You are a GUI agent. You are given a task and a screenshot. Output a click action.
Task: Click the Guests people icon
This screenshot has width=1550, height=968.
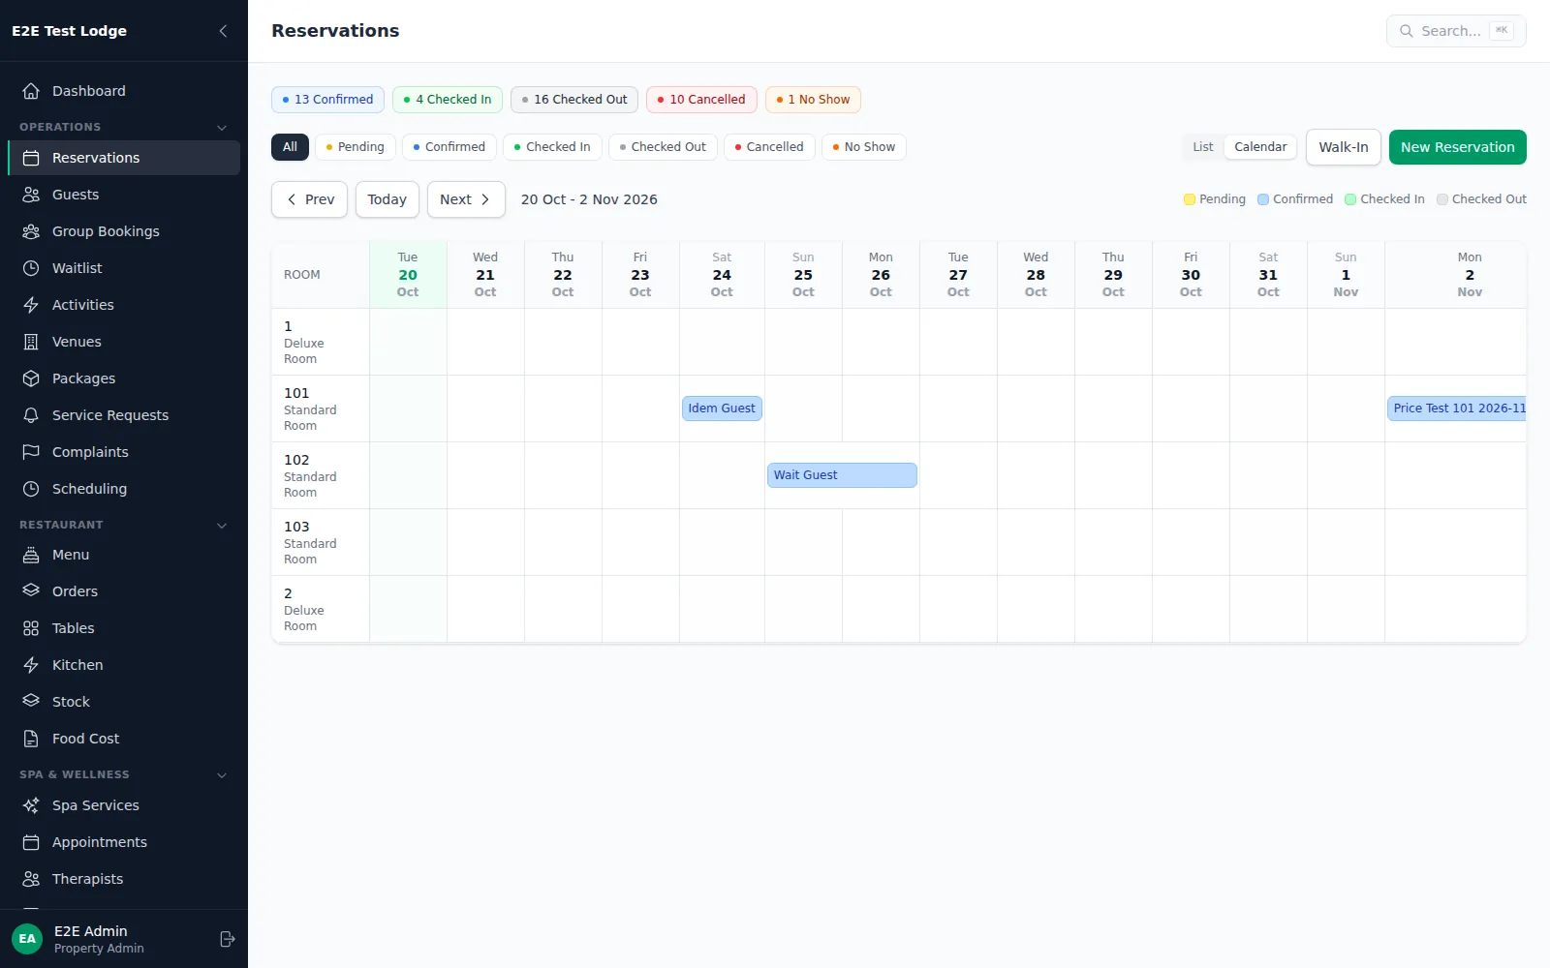click(x=31, y=195)
